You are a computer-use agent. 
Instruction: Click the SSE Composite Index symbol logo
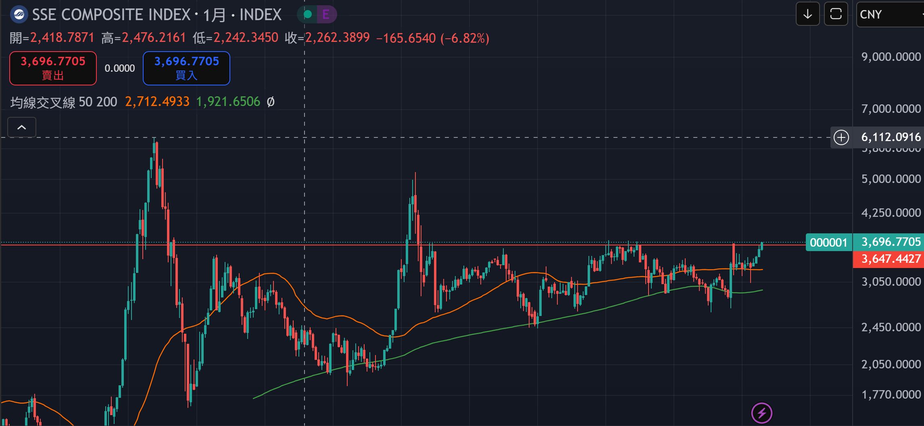tap(19, 15)
